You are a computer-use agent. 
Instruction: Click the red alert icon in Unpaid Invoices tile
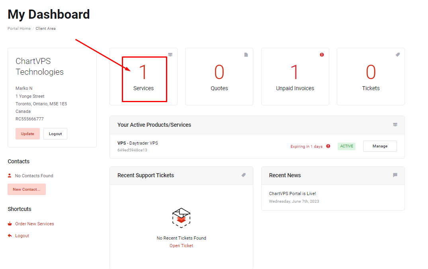click(322, 55)
